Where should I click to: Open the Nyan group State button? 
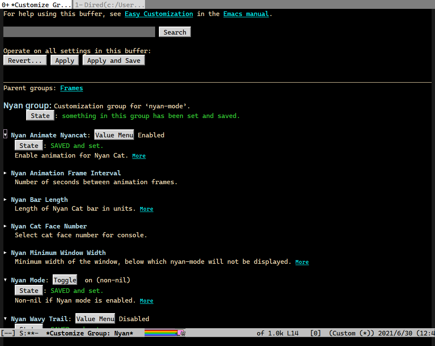40,116
